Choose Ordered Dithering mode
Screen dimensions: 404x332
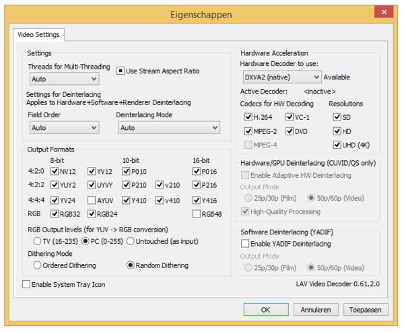[38, 265]
